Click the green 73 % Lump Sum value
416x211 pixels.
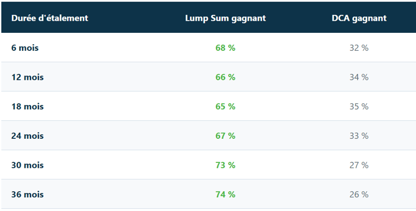tap(225, 165)
